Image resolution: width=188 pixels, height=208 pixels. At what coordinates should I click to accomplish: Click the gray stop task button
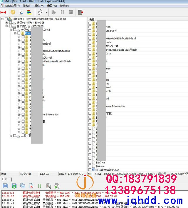coord(71,12)
